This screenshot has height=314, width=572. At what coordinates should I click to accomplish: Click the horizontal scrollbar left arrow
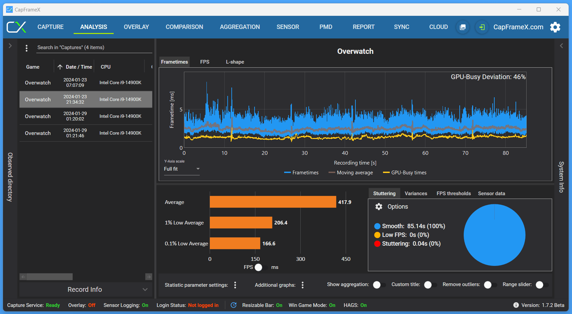[x=23, y=277]
